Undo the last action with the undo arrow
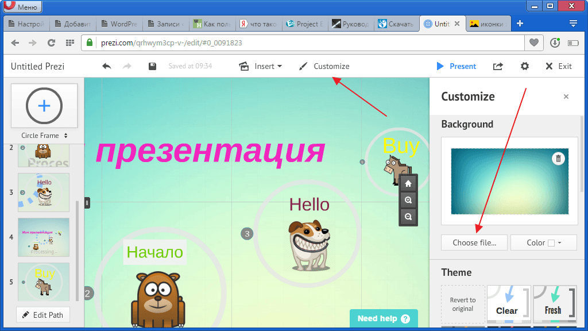Screen dimensions: 588x331 click(107, 66)
